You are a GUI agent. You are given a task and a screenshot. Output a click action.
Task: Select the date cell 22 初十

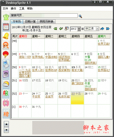(x=104, y=85)
